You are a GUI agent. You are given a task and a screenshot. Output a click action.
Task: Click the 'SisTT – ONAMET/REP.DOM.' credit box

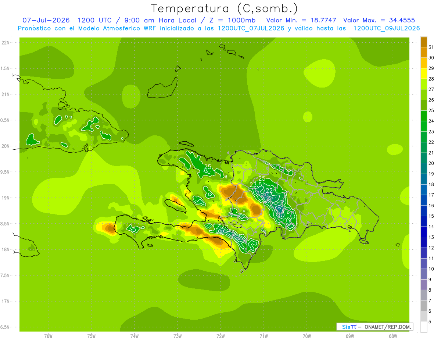[375, 327]
